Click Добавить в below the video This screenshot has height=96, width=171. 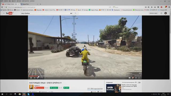pos(33,92)
